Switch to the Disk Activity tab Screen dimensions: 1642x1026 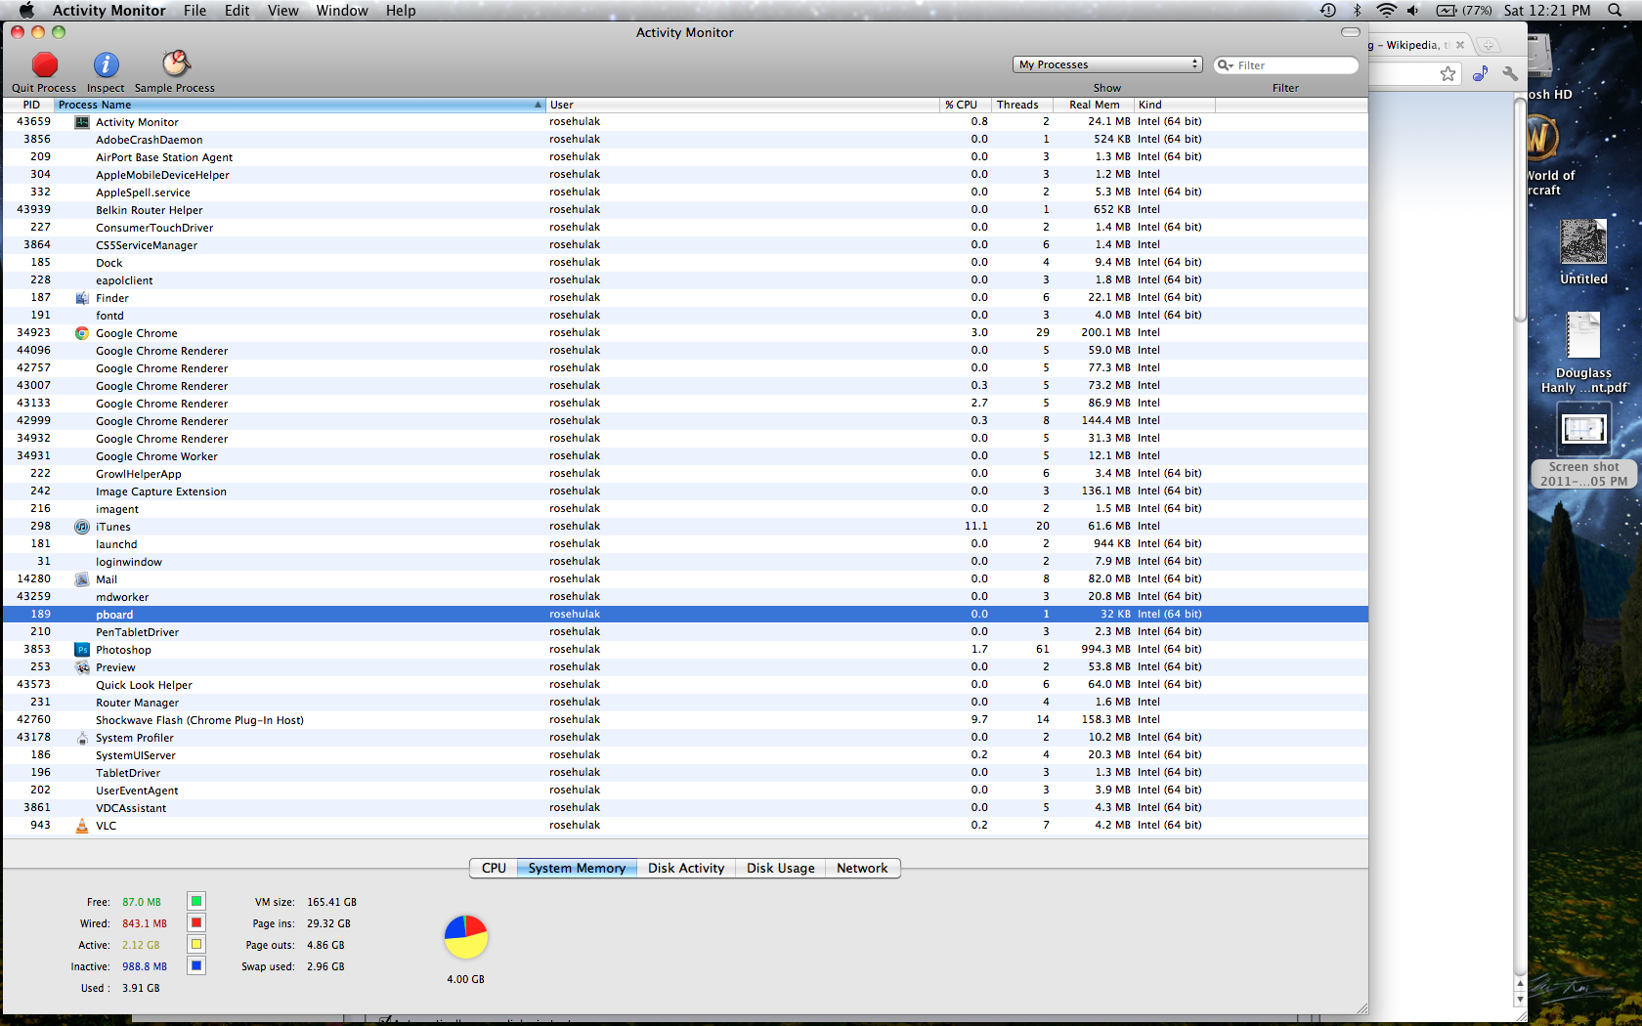(686, 868)
